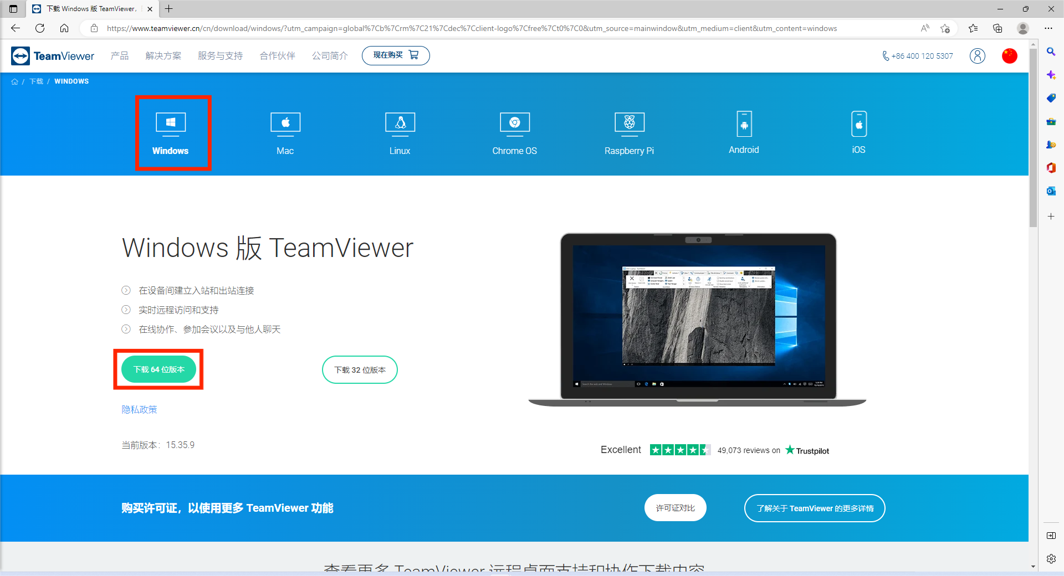Open the sidebar games icon
This screenshot has height=576, width=1064.
[1051, 145]
